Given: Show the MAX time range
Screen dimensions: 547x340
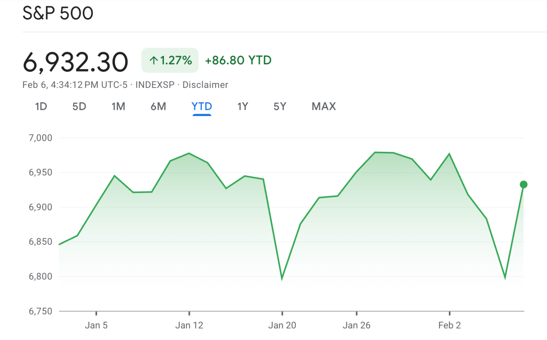Looking at the screenshot, I should pyautogui.click(x=324, y=106).
